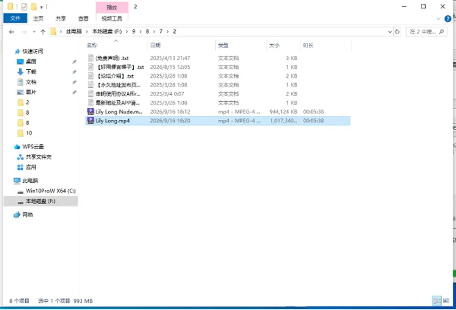
Task: Expand the chevron after 9 in breadcrumb
Action: tap(140, 32)
